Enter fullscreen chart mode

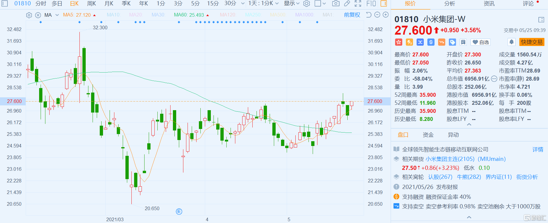coord(358,4)
